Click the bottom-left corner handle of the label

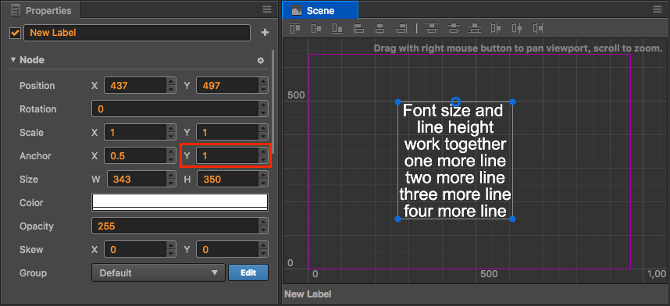397,219
